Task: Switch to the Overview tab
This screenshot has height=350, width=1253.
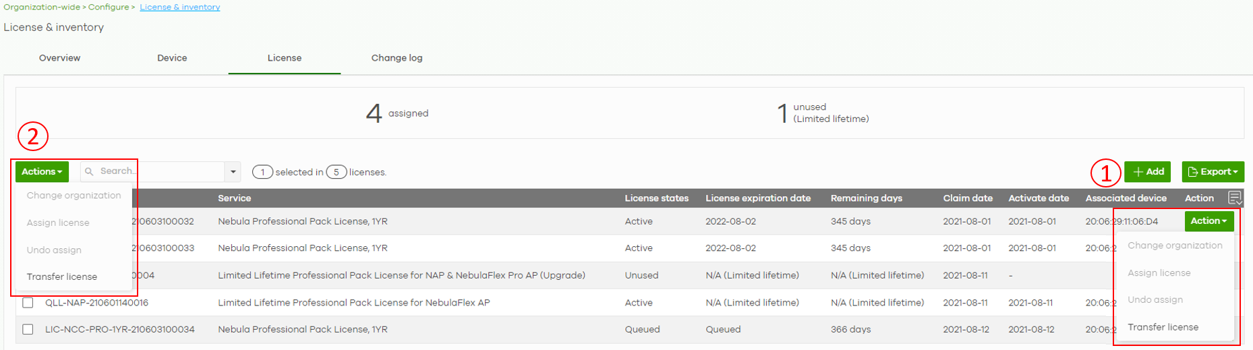Action: pos(59,58)
